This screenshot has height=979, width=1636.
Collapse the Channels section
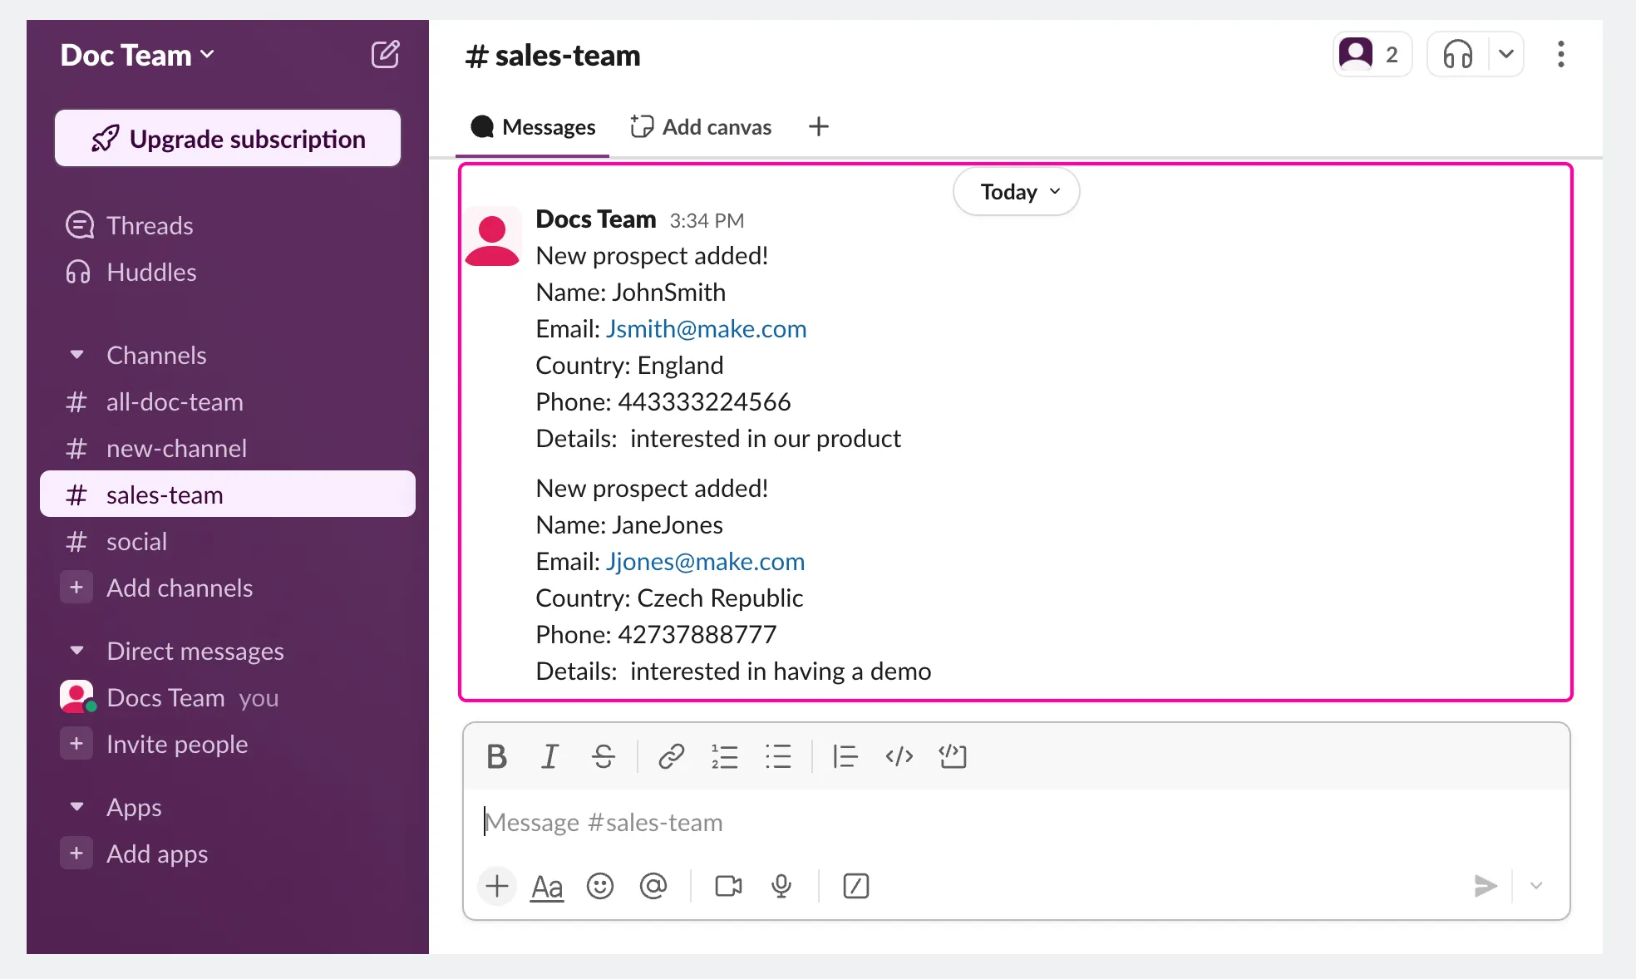(x=76, y=355)
